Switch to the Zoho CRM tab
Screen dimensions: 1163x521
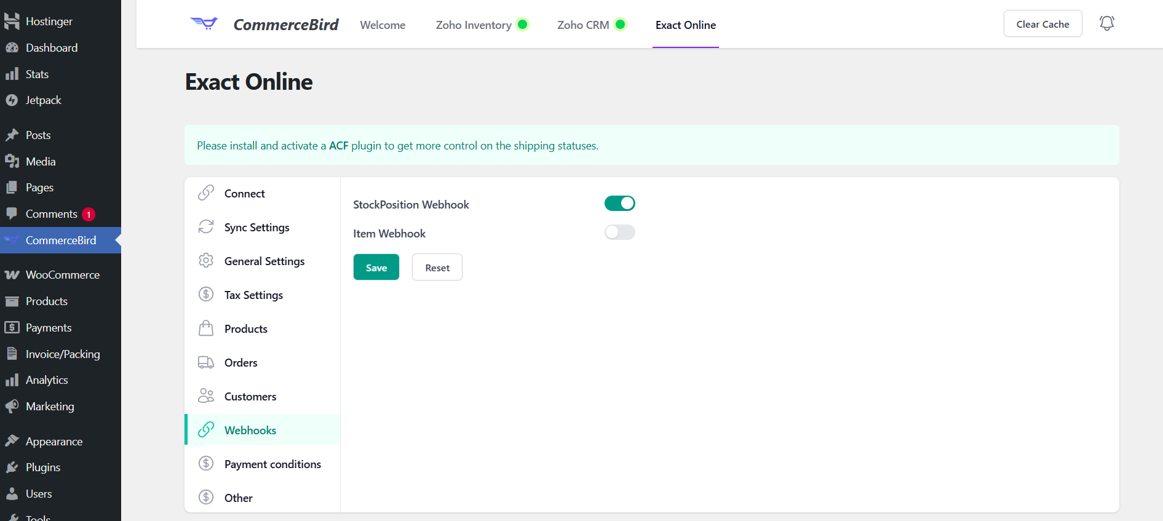[x=583, y=25]
